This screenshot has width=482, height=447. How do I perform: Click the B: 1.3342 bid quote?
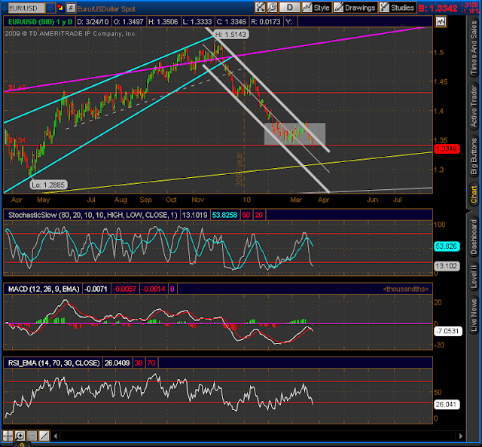438,8
